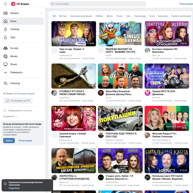This screenshot has width=193, height=193.
Task: Click the Dizoff channel avatar
Action: (x=101, y=51)
